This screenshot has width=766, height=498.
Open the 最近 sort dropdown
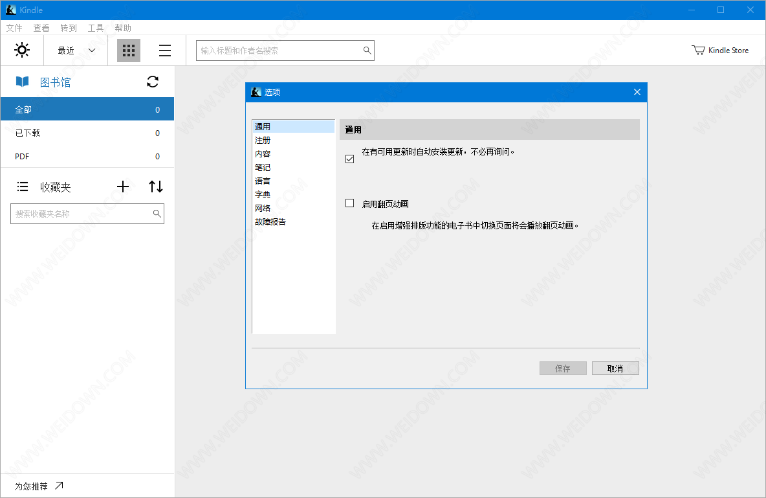coord(76,51)
